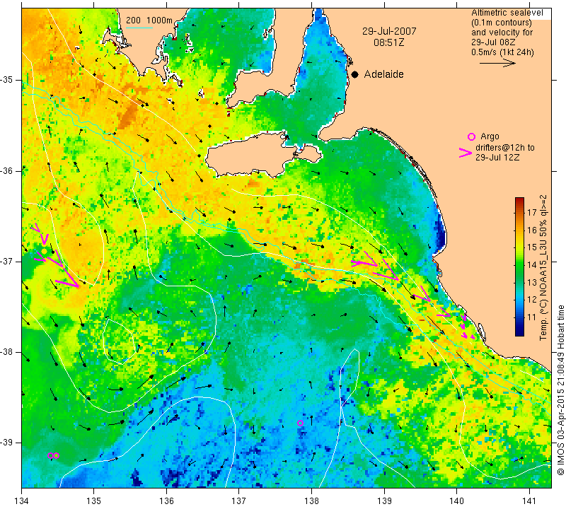
Task: Click the Adelaide label text
Action: coord(383,74)
